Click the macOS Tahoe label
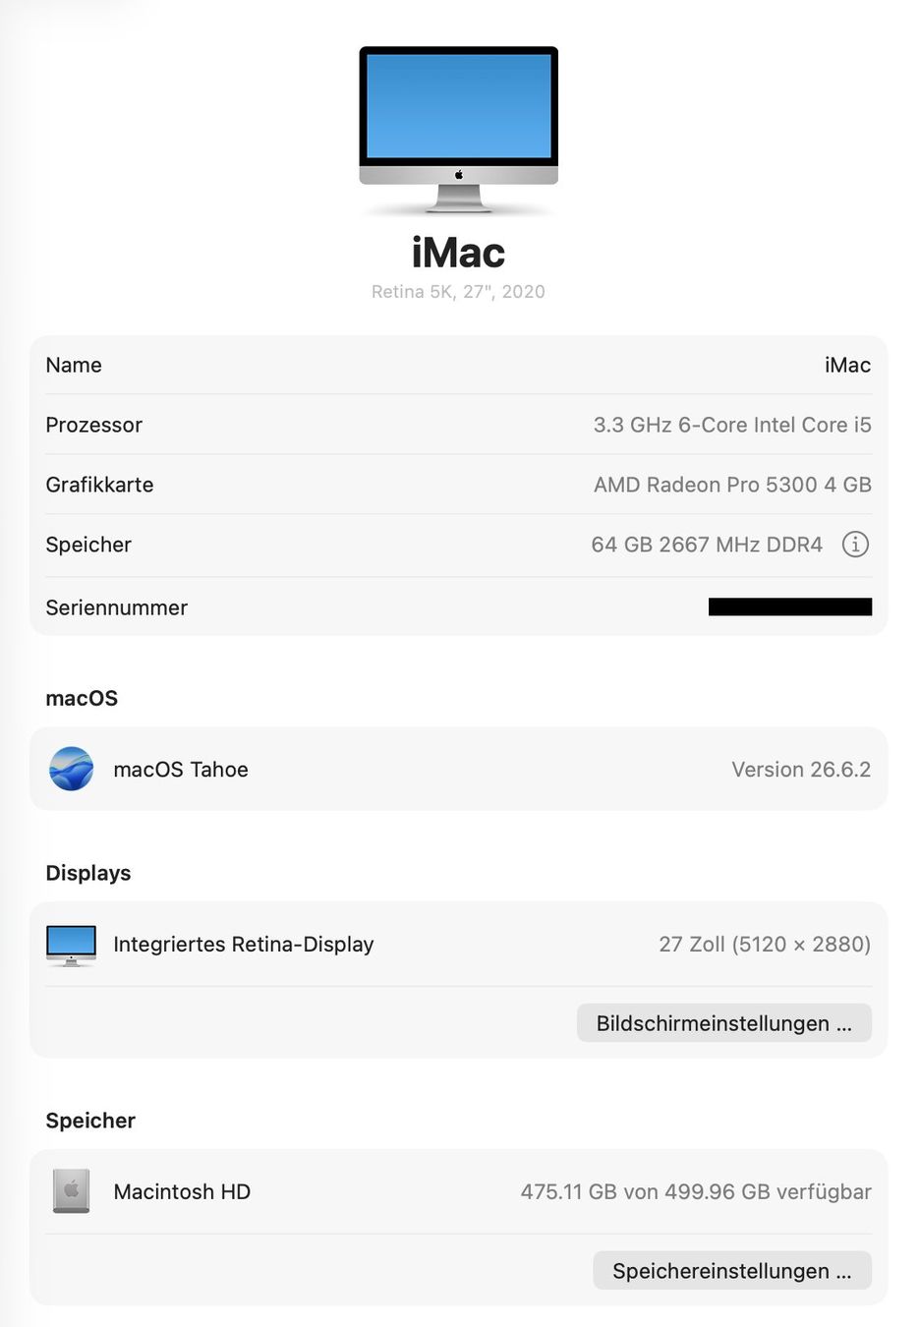 181,770
